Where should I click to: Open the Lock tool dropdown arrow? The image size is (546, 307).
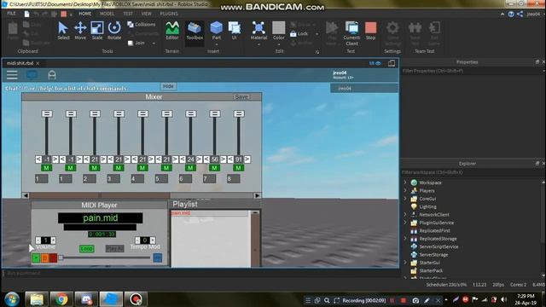pyautogui.click(x=317, y=34)
